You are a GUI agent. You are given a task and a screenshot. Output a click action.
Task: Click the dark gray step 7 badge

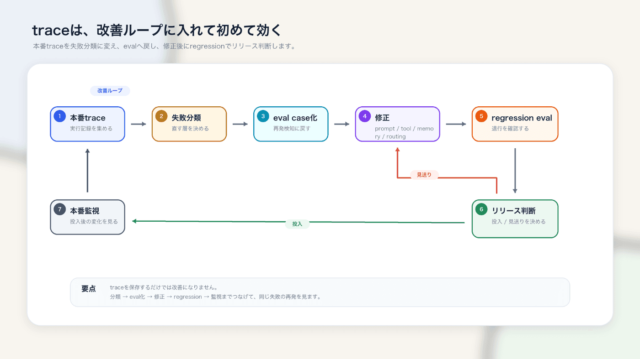(59, 209)
